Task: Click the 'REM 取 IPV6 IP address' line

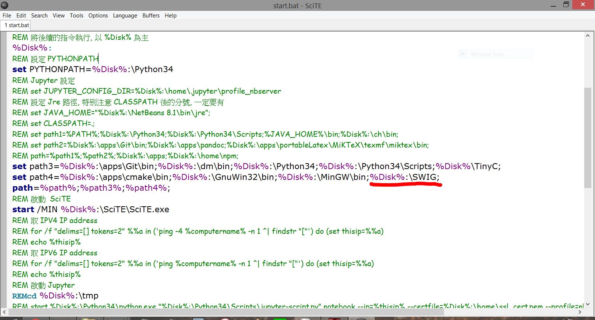Action: [55, 253]
